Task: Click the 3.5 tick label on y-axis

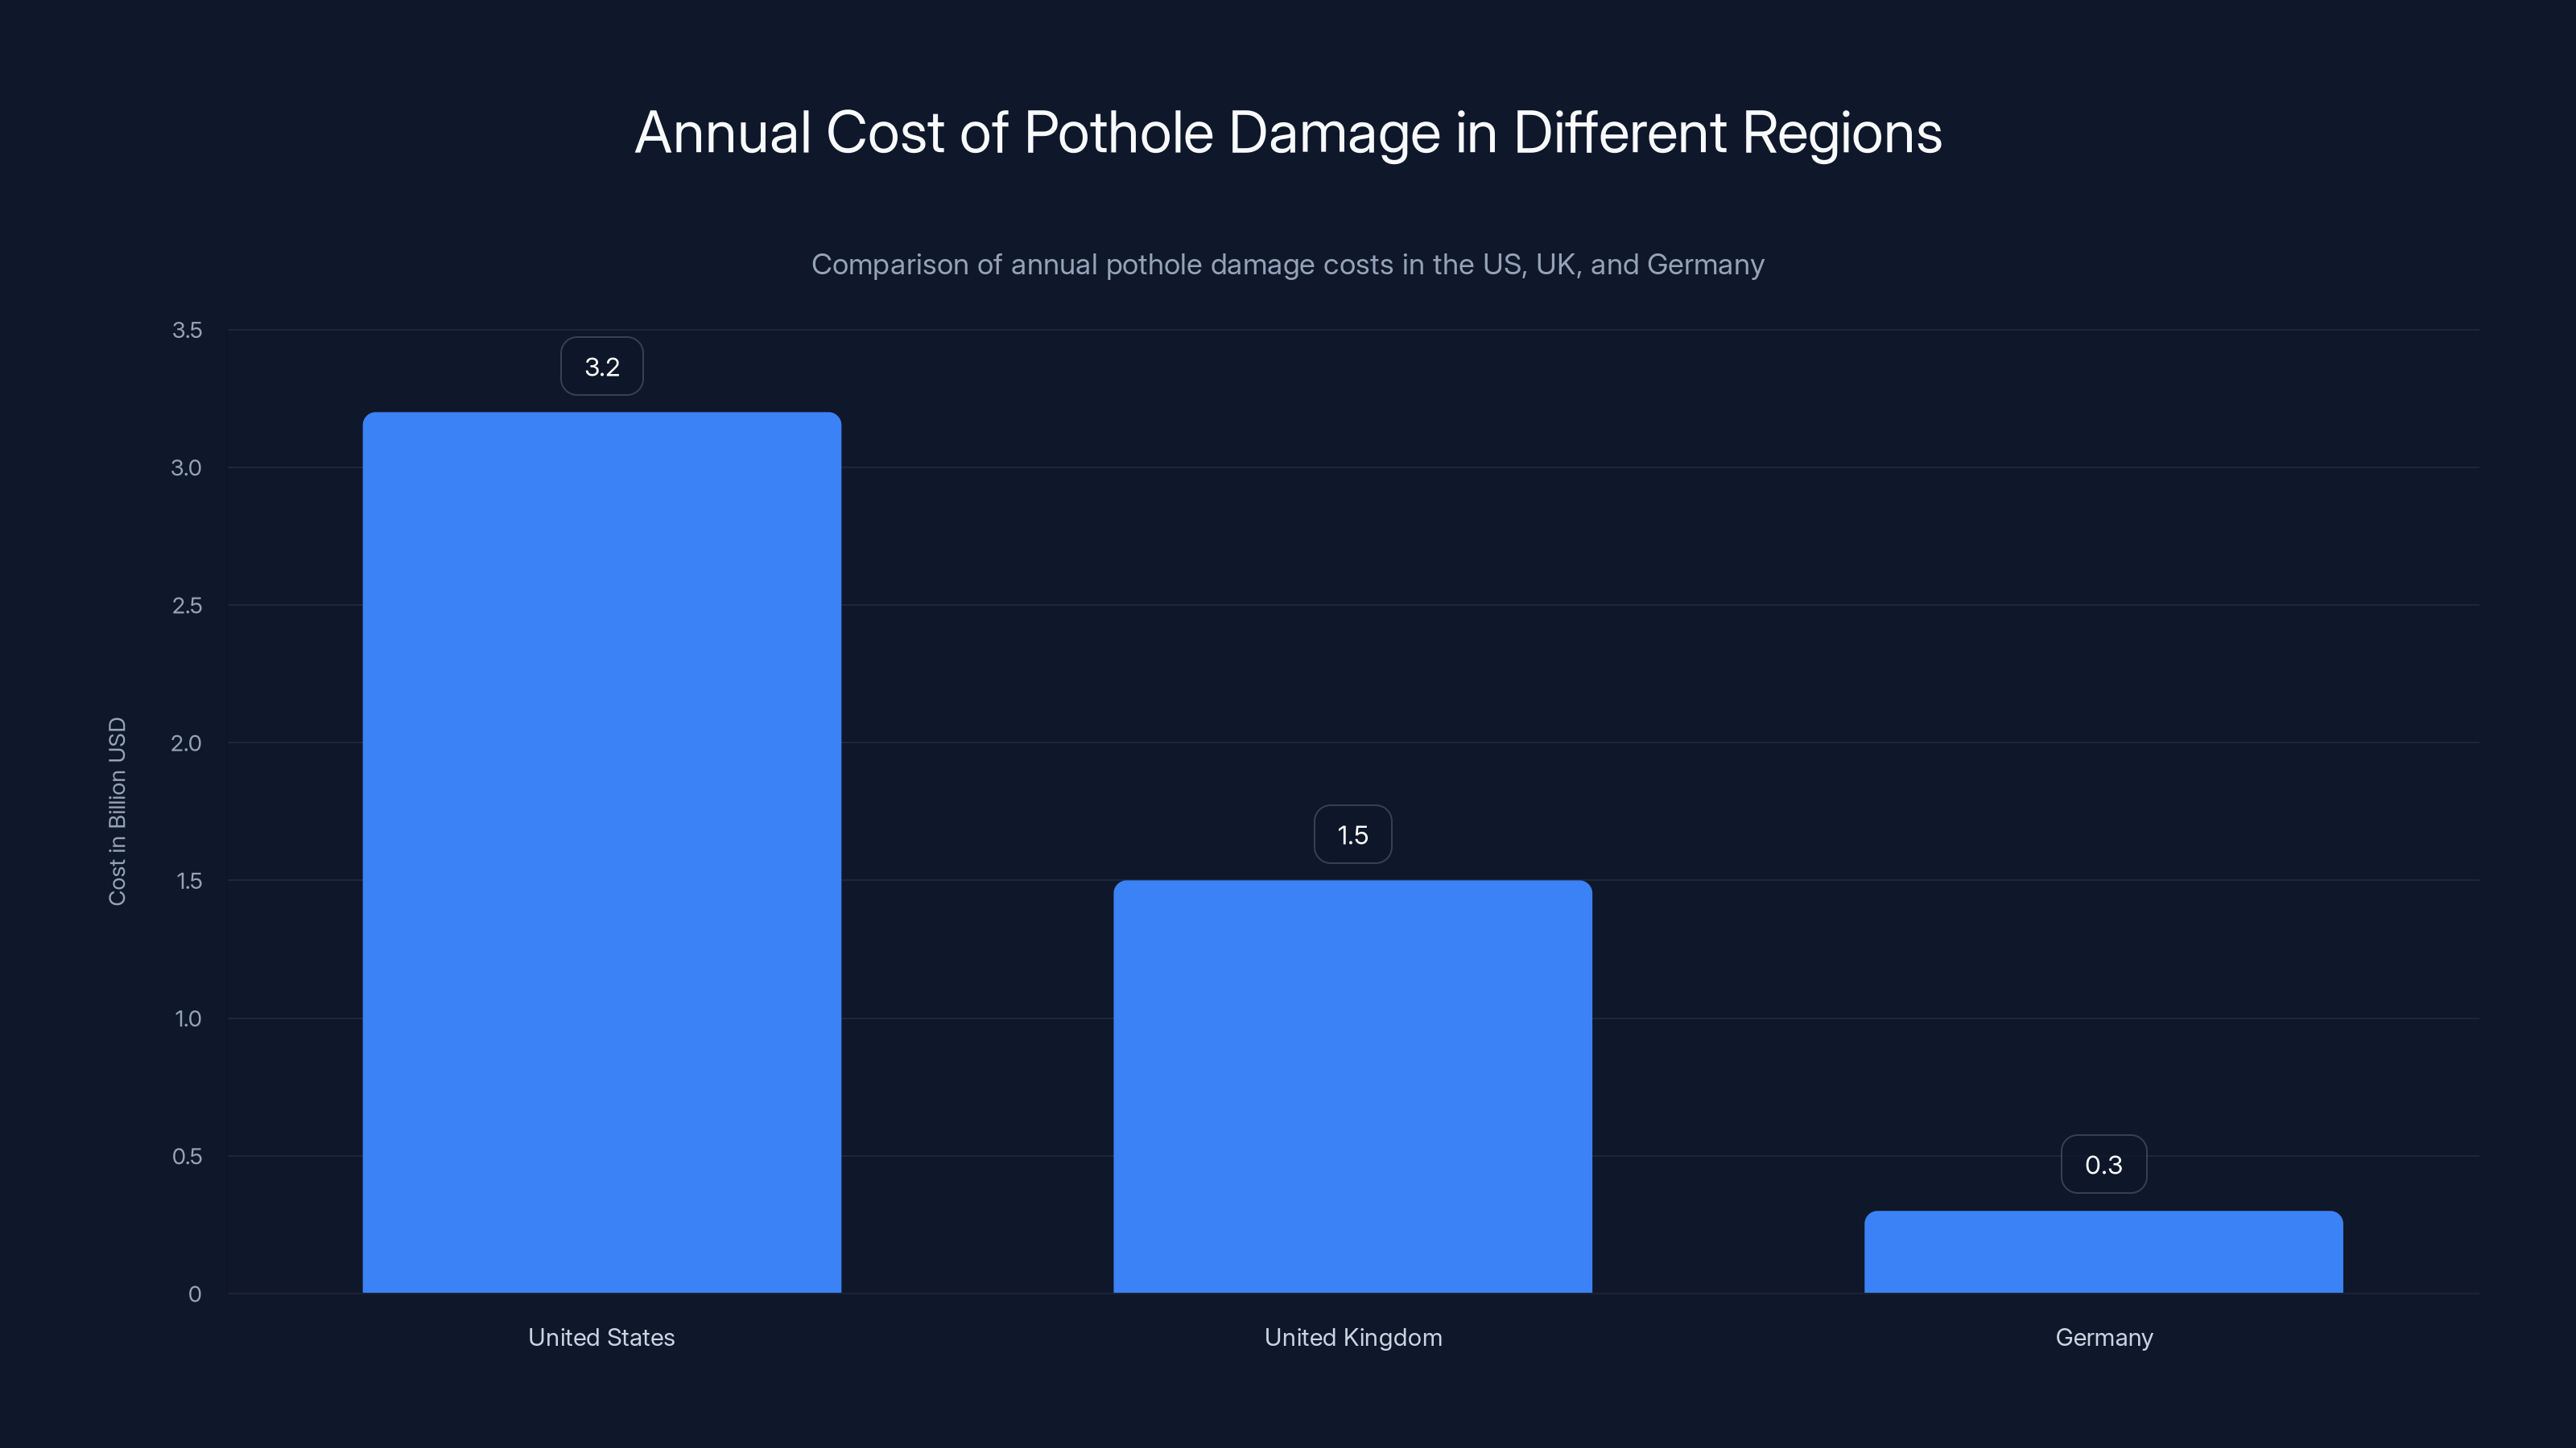Action: click(190, 330)
